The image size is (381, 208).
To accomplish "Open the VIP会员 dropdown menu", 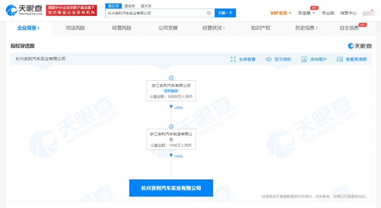I will pos(281,13).
